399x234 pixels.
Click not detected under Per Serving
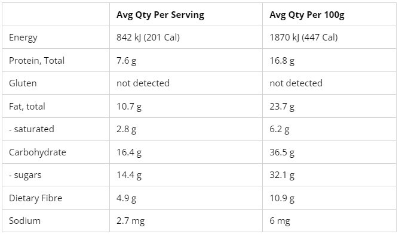click(x=143, y=83)
